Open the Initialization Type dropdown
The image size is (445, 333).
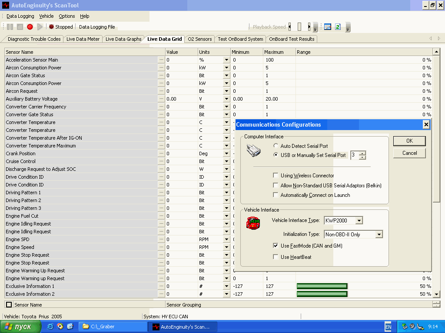click(x=379, y=235)
